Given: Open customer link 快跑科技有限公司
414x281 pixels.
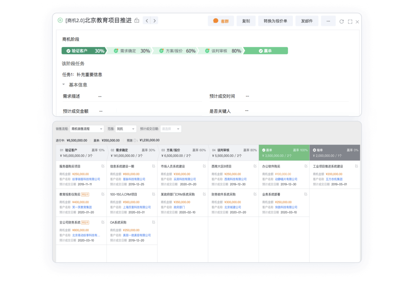Looking at the screenshot, I should (286, 207).
